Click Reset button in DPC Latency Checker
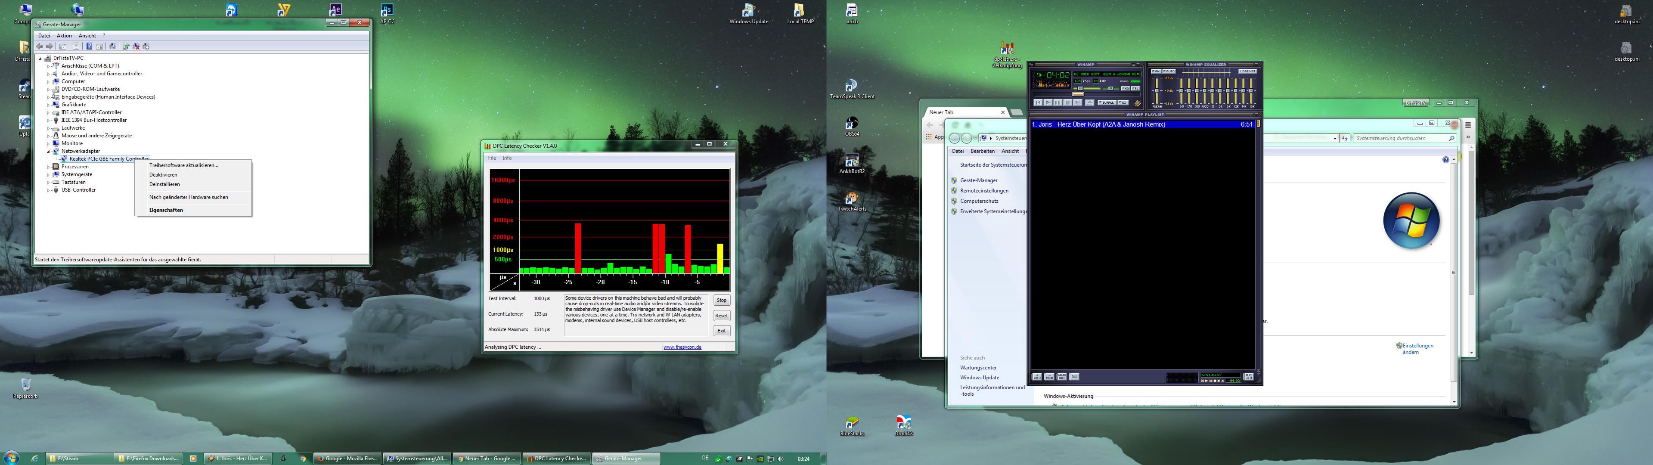Viewport: 1653px width, 465px height. click(x=721, y=316)
